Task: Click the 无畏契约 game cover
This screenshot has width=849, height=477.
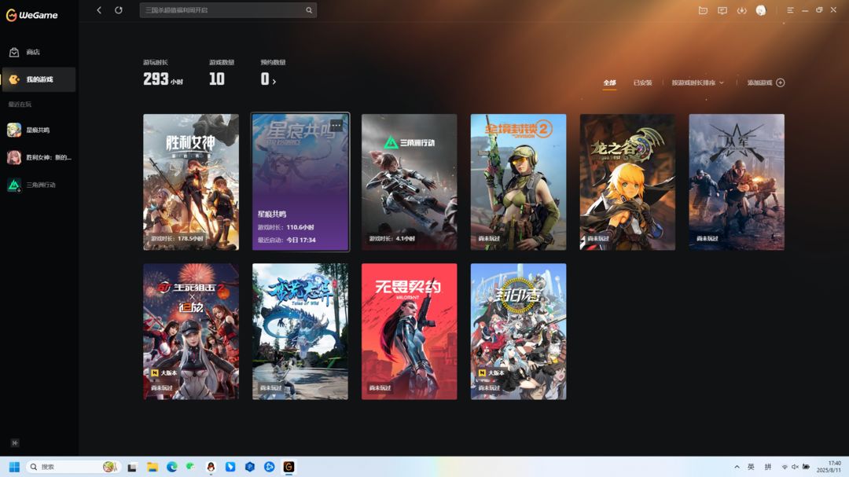Action: (x=410, y=332)
